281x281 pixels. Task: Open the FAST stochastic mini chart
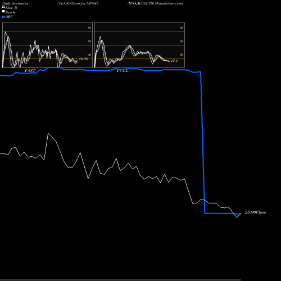tap(47, 45)
